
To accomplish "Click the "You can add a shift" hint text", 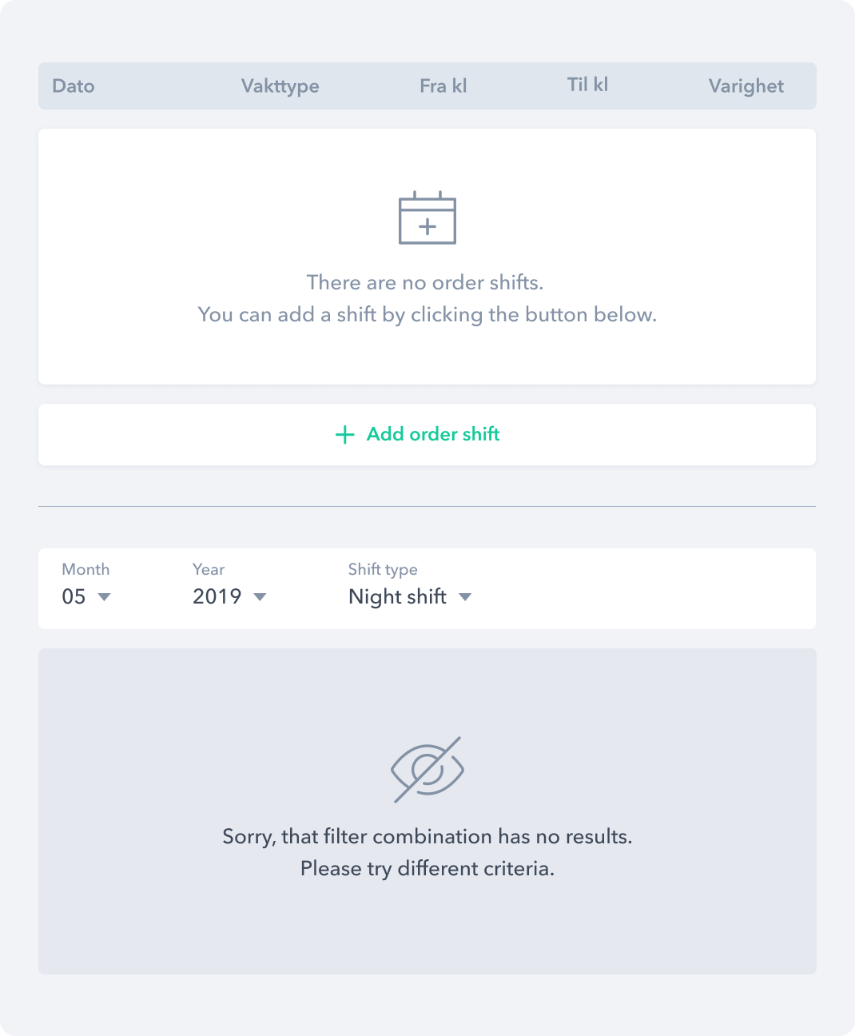I will pos(427,314).
